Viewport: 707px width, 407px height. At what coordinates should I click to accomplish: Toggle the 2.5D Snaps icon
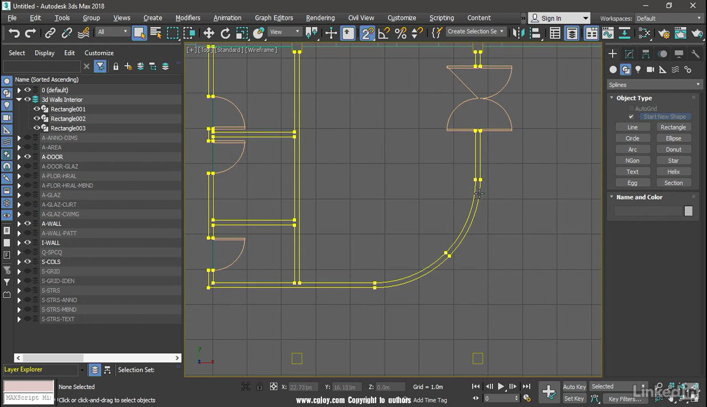tap(367, 33)
